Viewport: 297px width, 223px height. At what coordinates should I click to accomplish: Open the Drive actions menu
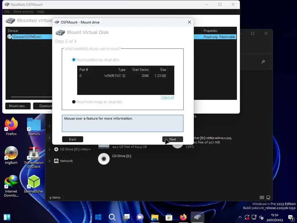pyautogui.click(x=23, y=12)
